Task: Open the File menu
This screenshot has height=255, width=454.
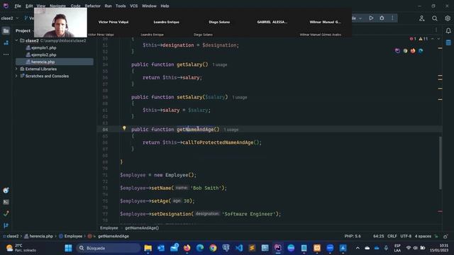Action: click(18, 6)
